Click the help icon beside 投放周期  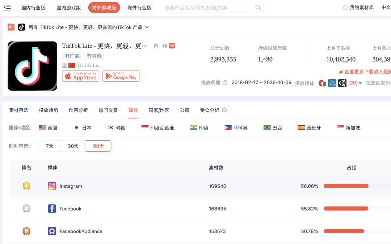point(225,83)
